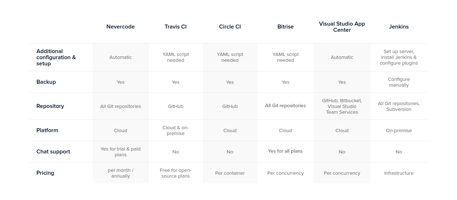Click Jenkins' 'All Git repositories, Subversion' cell
This screenshot has height=200, width=457.
tap(399, 106)
